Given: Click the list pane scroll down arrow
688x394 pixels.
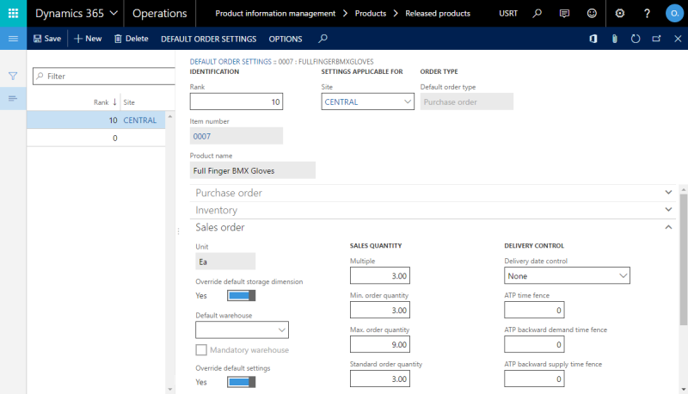Looking at the screenshot, I should pos(170,389).
